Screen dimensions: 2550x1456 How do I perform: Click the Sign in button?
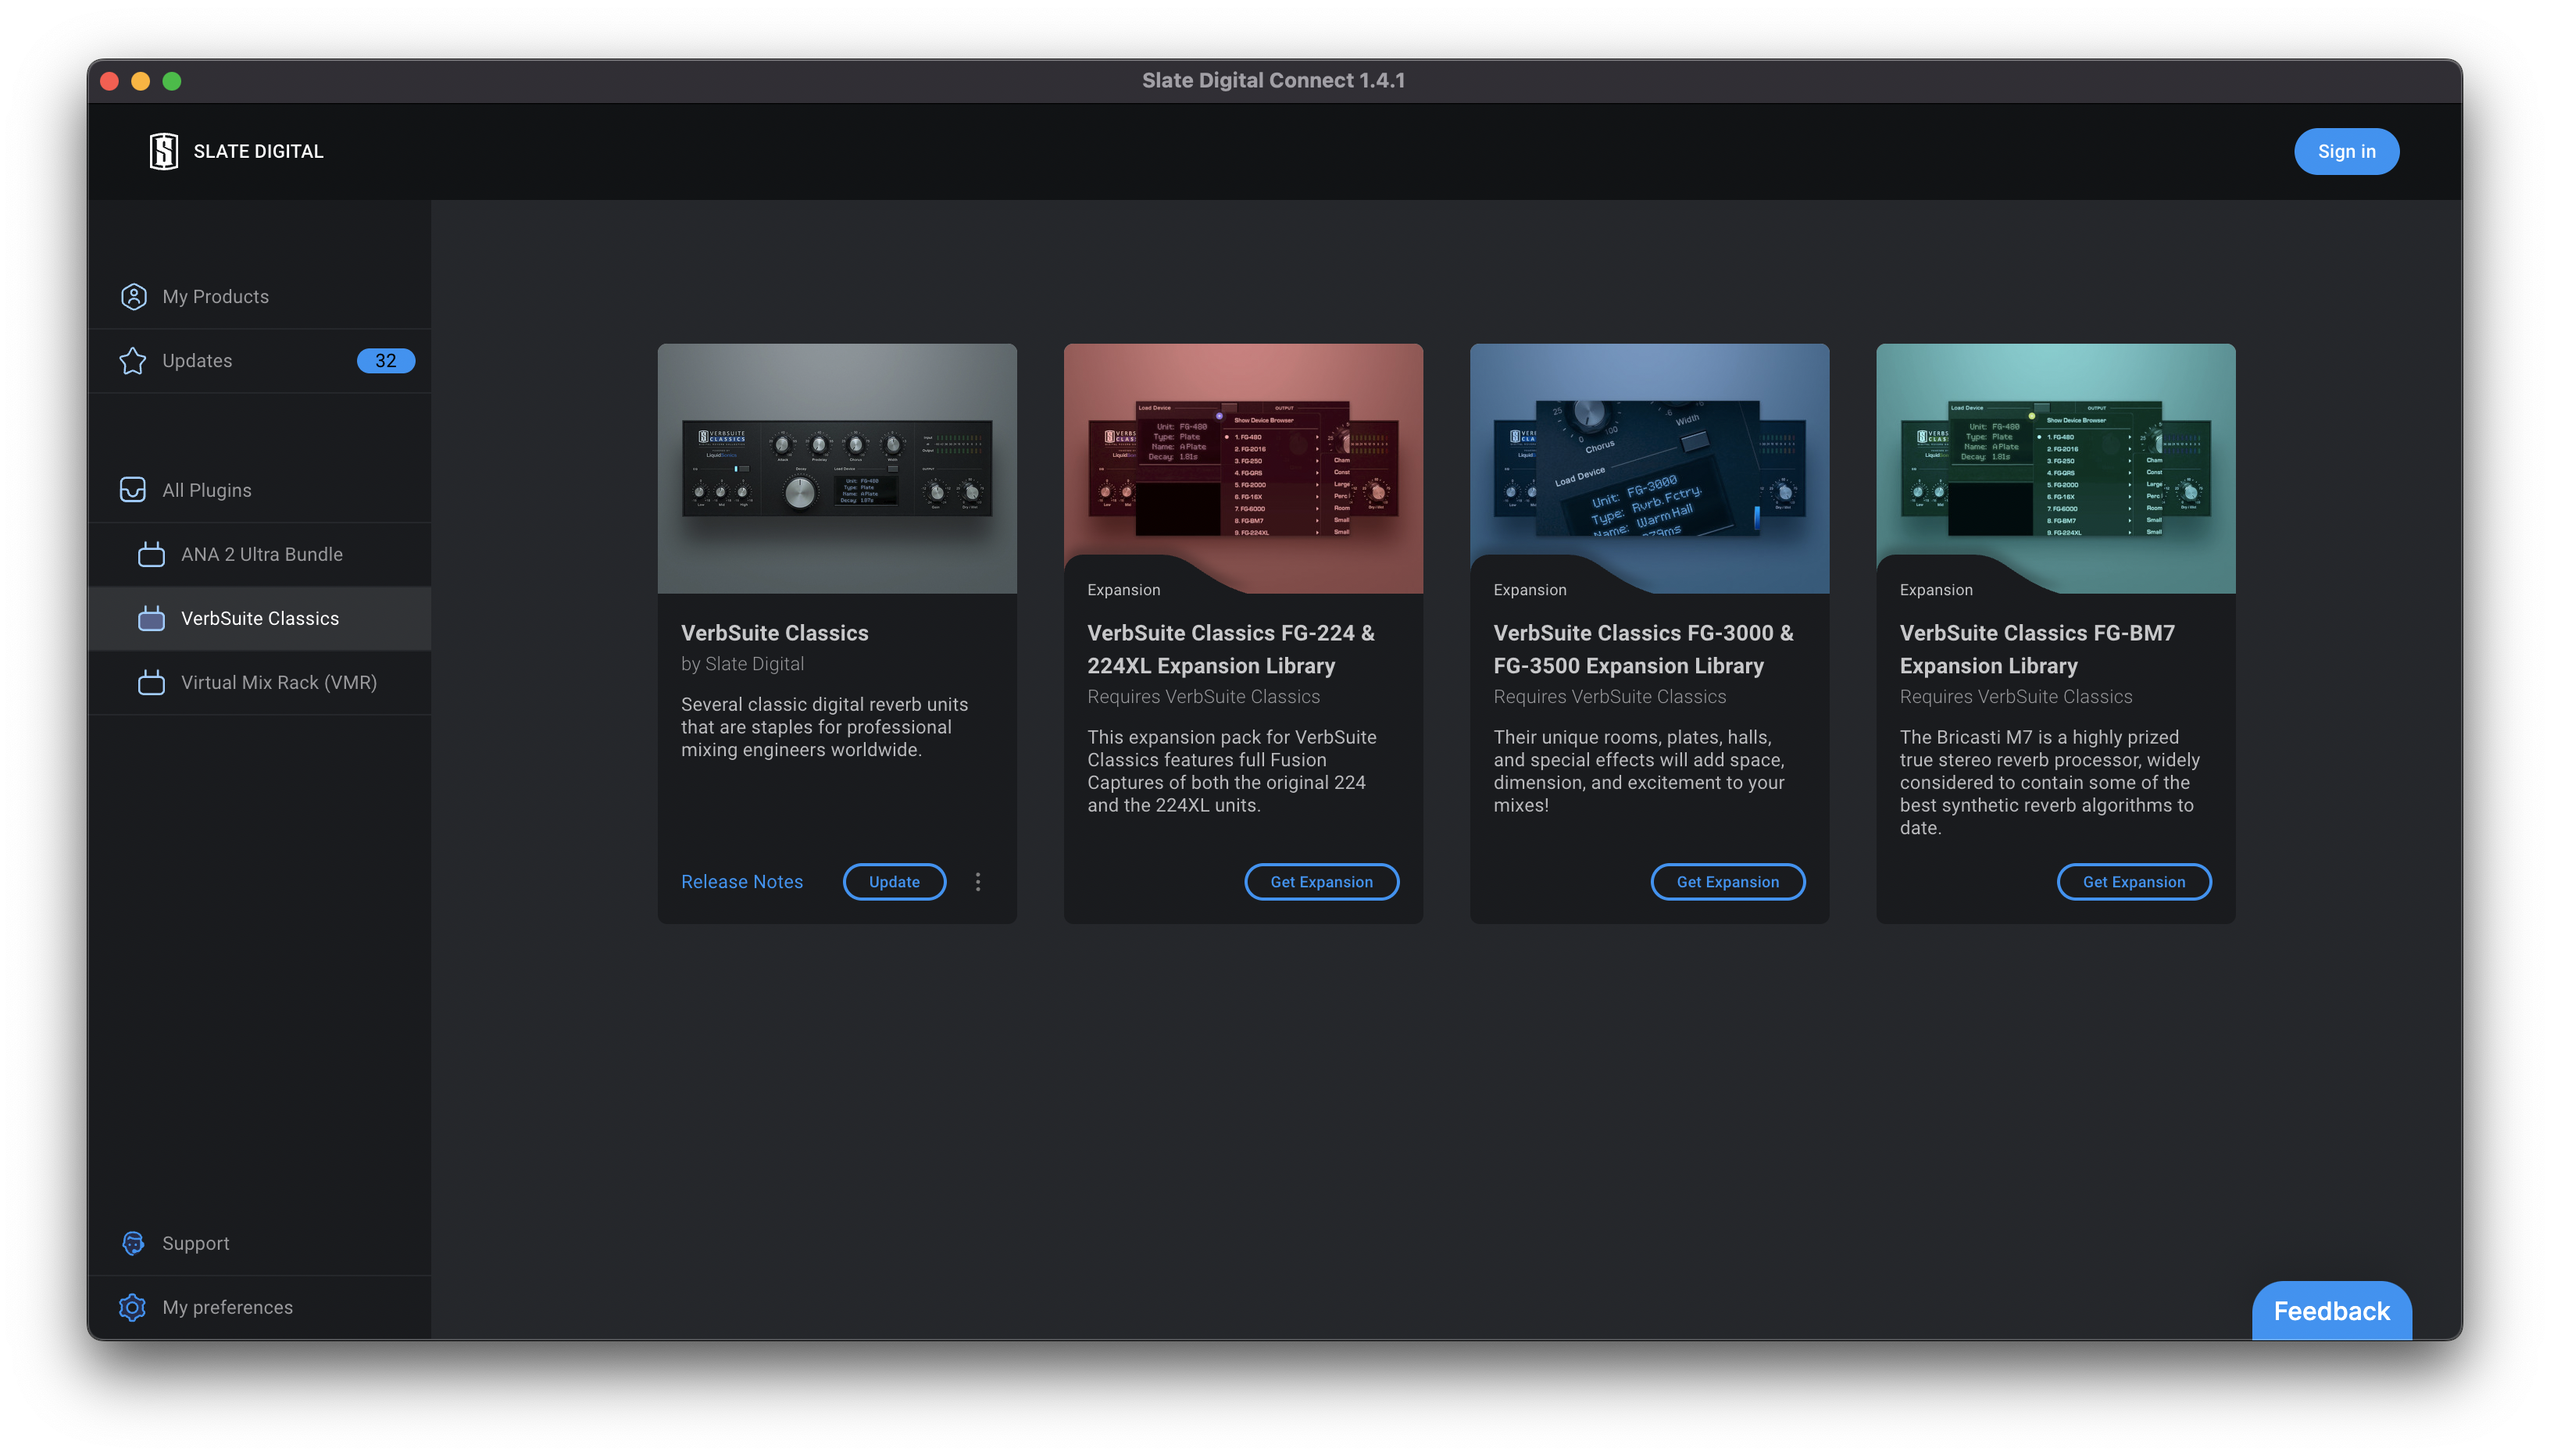pyautogui.click(x=2346, y=151)
